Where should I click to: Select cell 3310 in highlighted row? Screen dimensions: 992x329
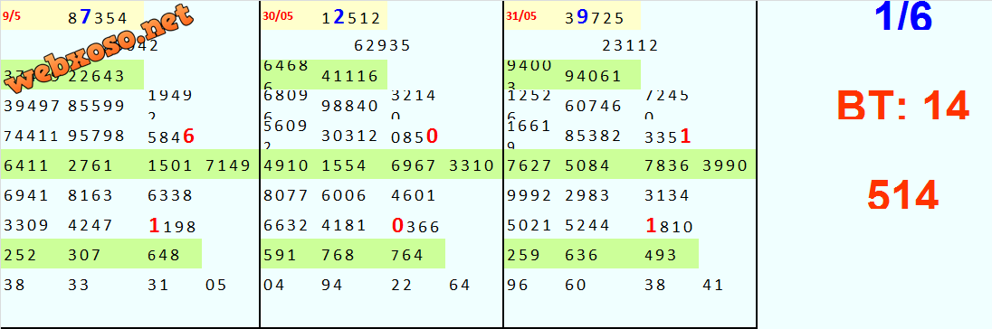pos(472,166)
